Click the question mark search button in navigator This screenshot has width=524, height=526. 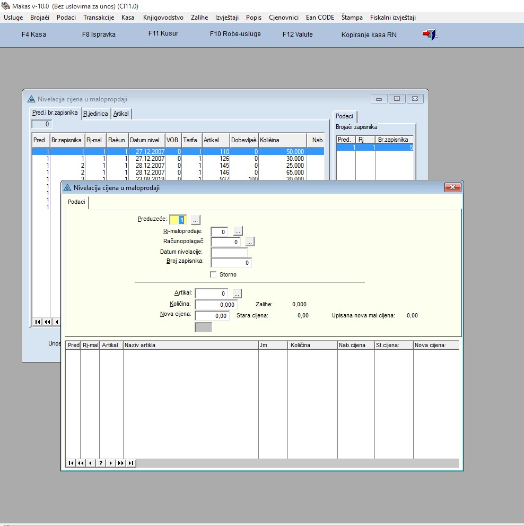coord(101,463)
